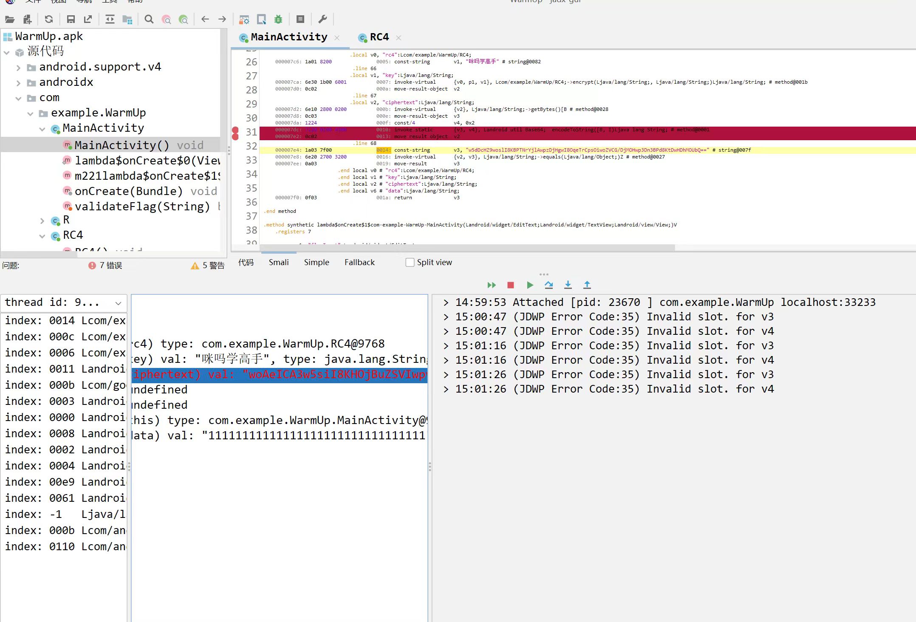
Task: Select the Smali view tab
Action: coord(279,263)
